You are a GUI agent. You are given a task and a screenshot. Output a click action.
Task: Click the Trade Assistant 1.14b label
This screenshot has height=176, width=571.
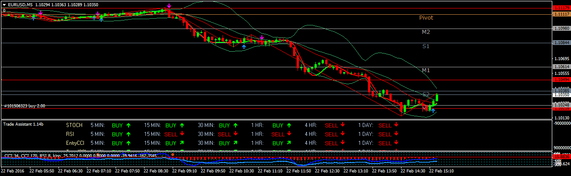click(23, 124)
